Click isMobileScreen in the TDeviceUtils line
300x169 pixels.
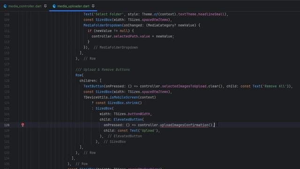click(124, 98)
